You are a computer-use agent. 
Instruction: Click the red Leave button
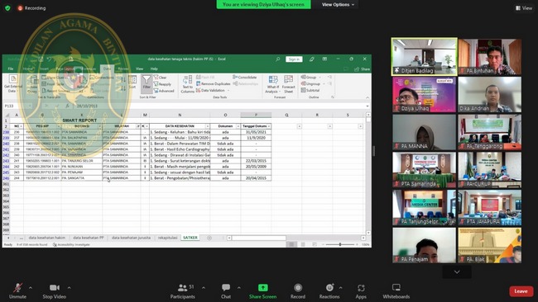click(521, 291)
